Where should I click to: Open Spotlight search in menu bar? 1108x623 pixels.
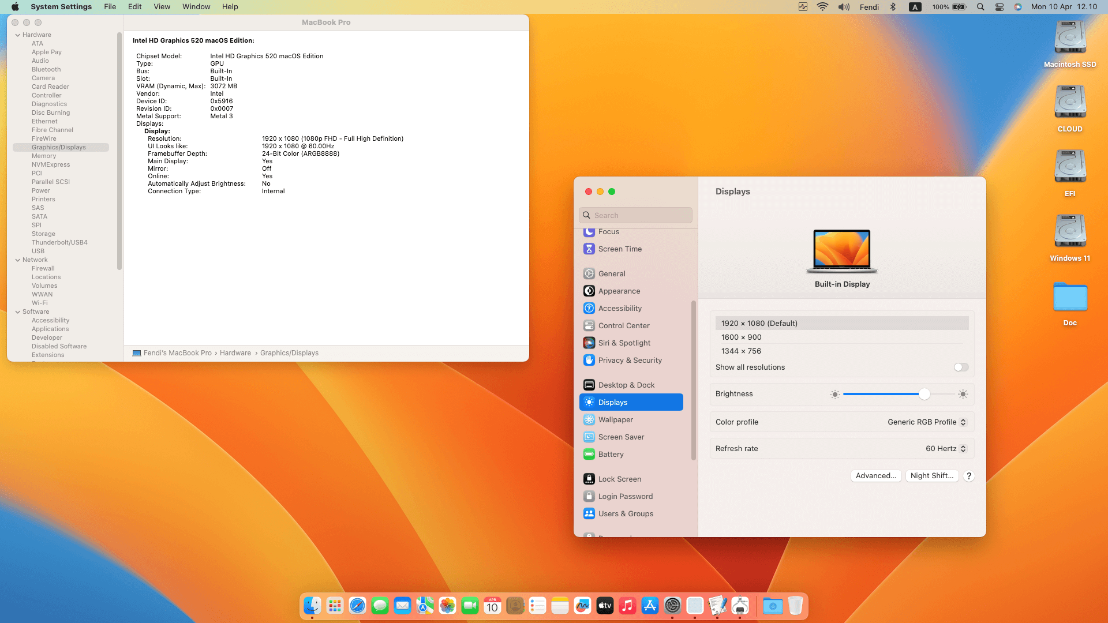[x=980, y=7]
